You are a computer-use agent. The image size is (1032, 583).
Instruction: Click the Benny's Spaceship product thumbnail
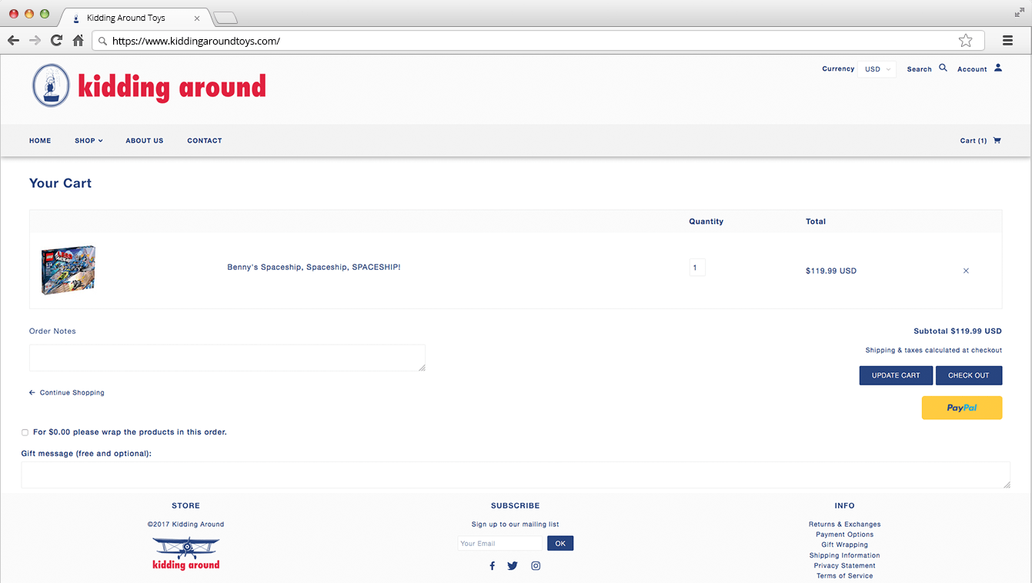(68, 270)
